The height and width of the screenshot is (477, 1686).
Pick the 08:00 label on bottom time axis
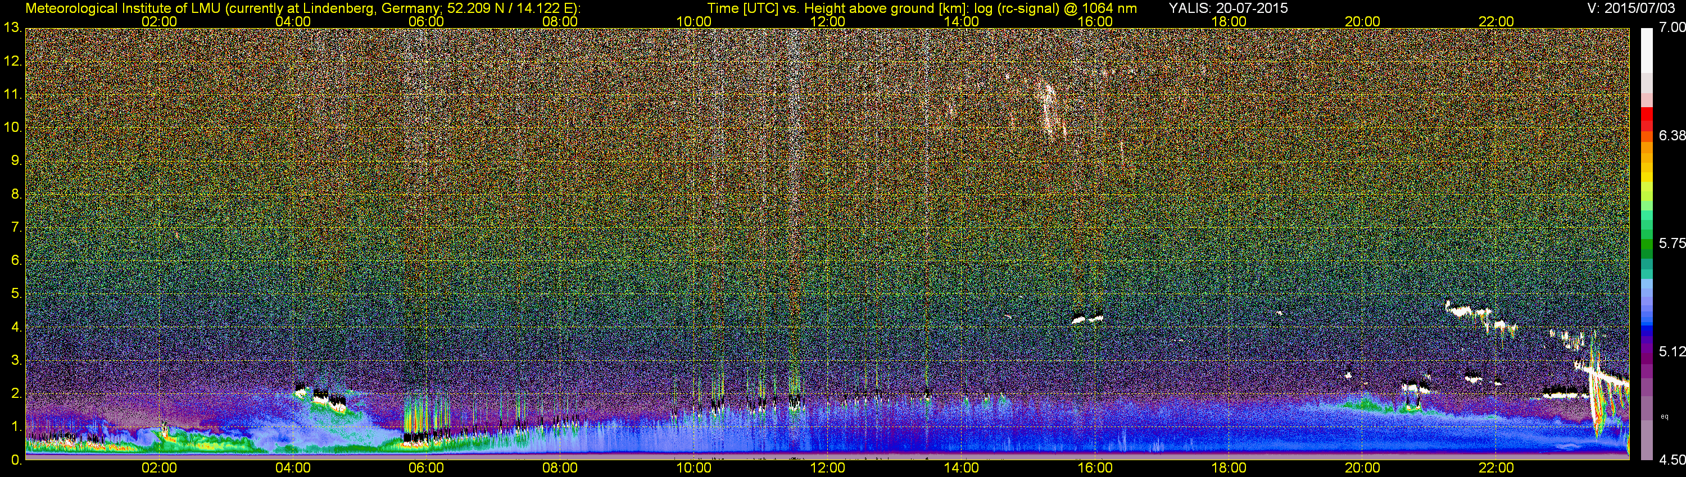click(560, 468)
